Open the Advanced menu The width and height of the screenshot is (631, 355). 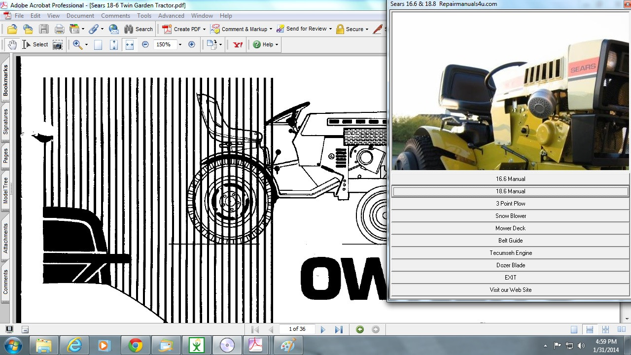tap(171, 16)
